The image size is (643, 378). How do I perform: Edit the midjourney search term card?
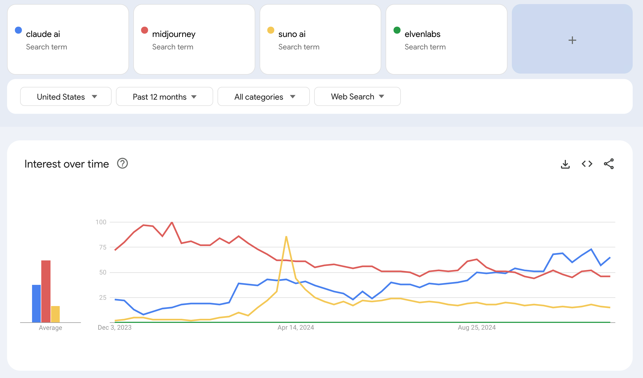[194, 39]
